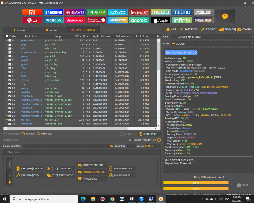Select the Qualcomm Snapdragon tile
Image resolution: width=254 pixels, height=203 pixels.
click(x=96, y=20)
